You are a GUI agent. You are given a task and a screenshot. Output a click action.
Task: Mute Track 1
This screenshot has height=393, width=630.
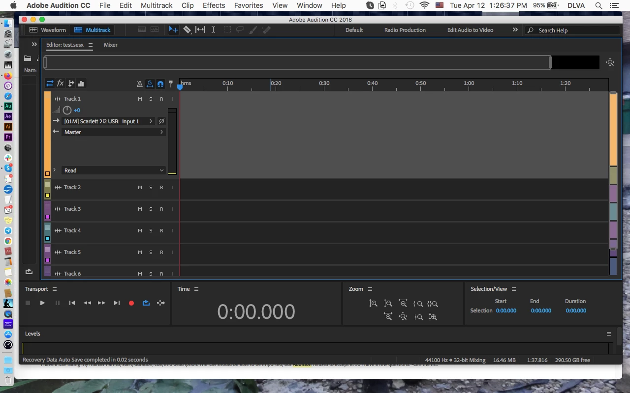(x=140, y=99)
